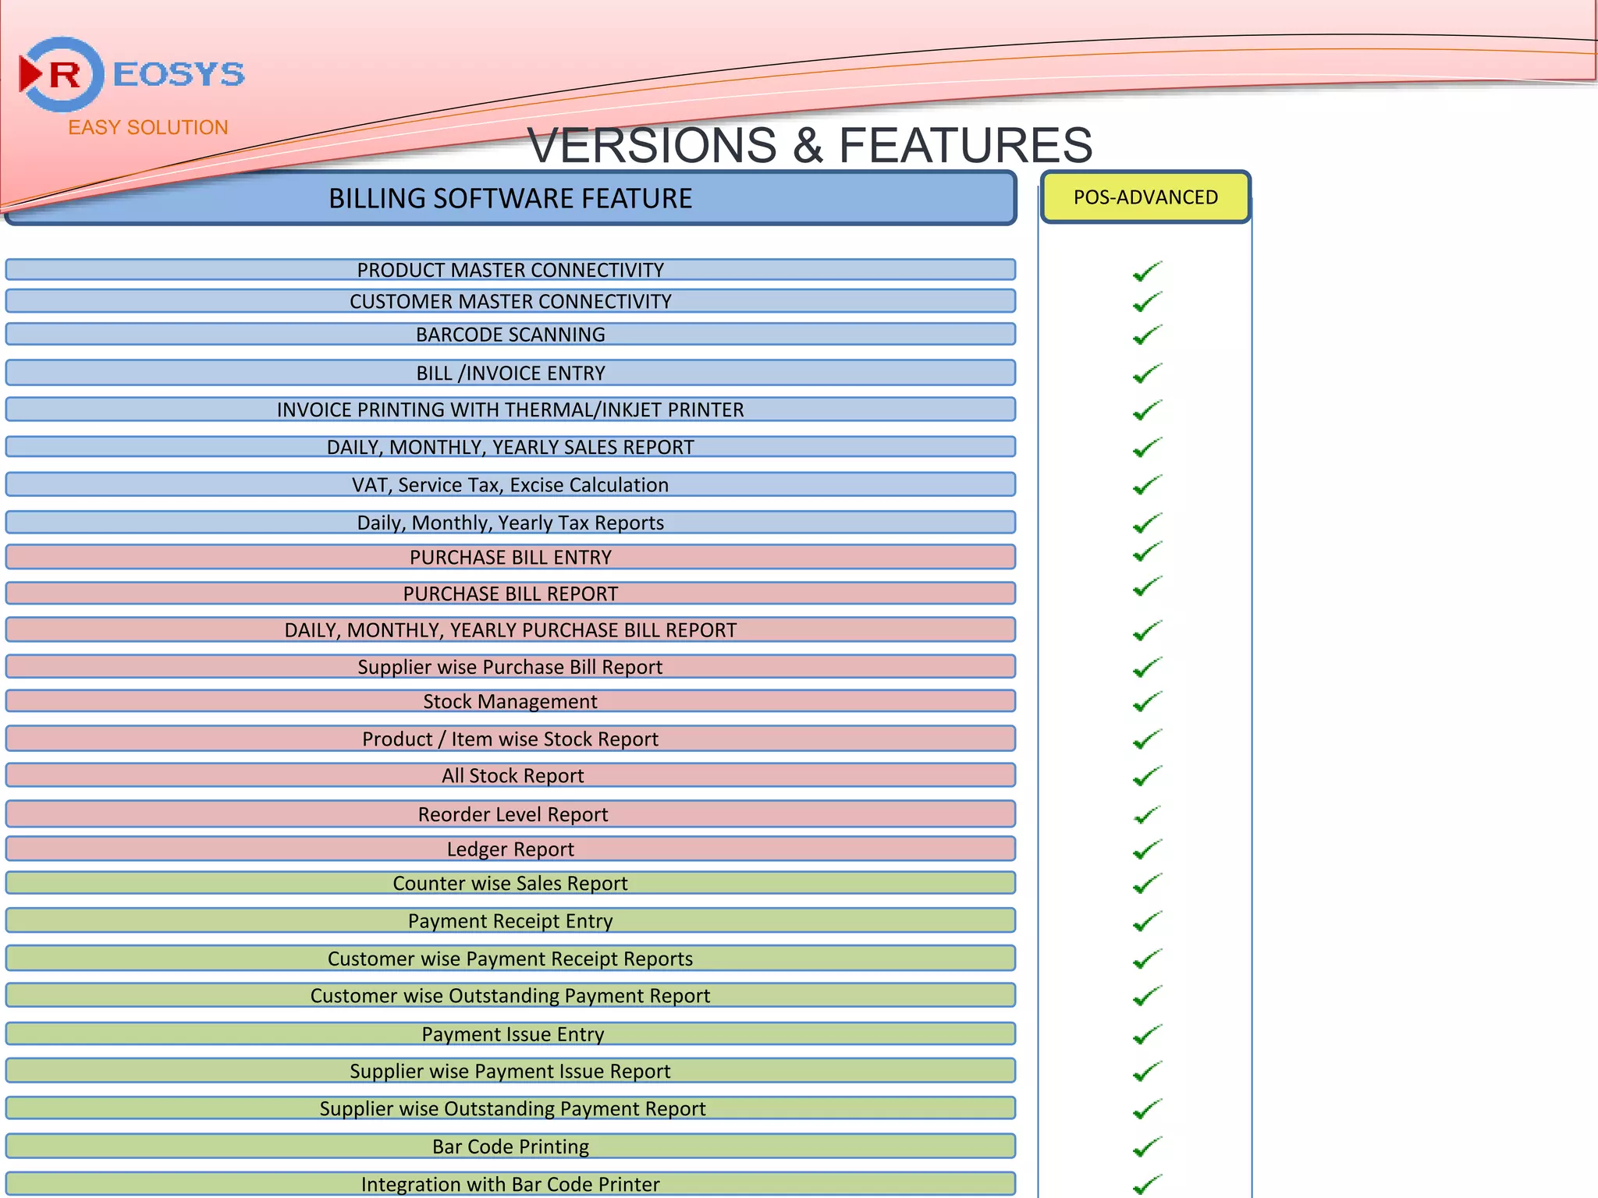Viewport: 1598px width, 1198px height.
Task: Click the checkmark beside Product Master Connectivity
Action: point(1146,272)
